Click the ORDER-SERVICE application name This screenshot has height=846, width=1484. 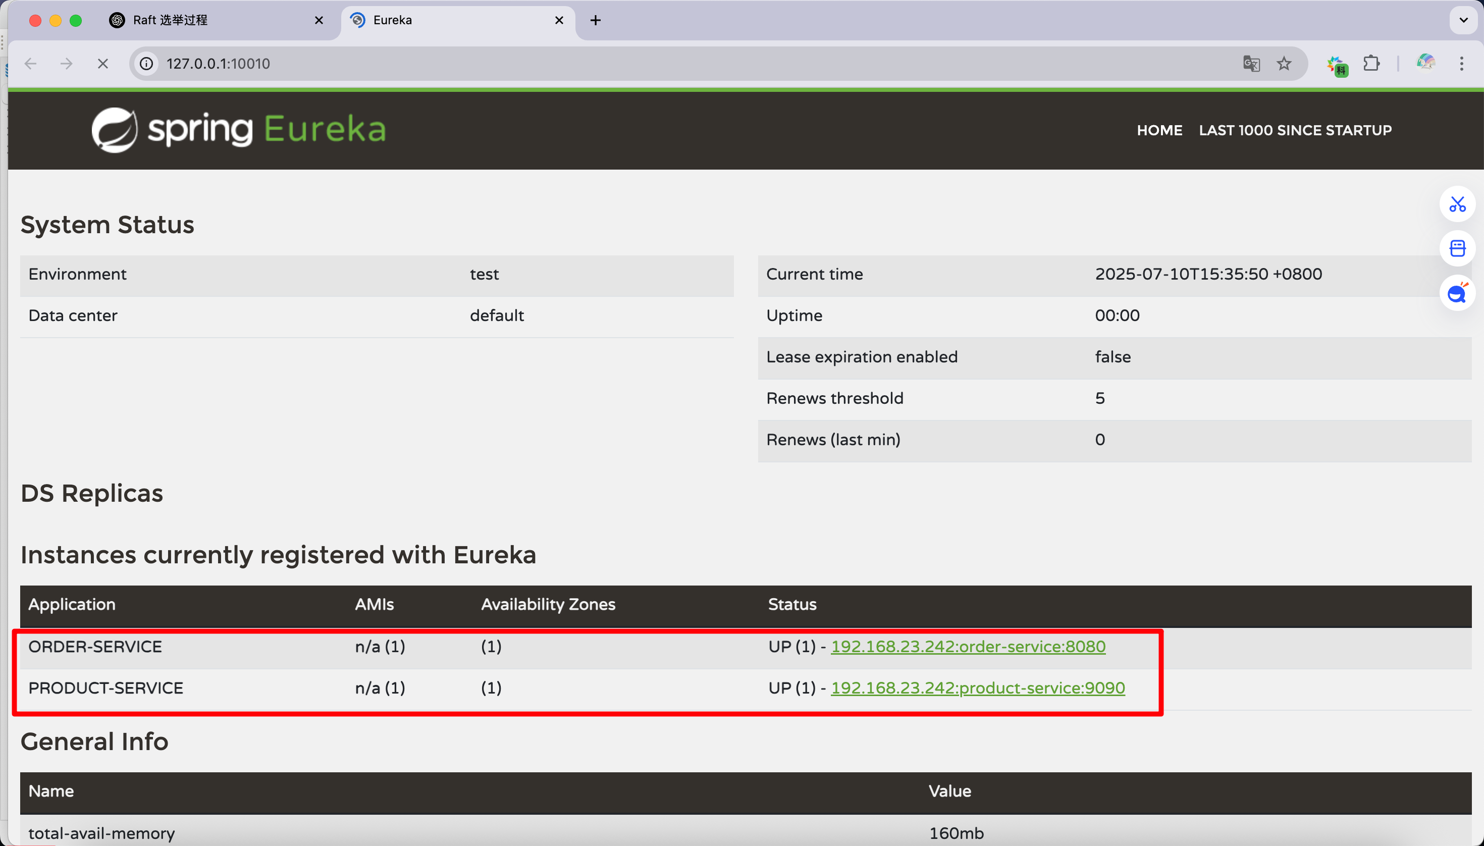pyautogui.click(x=95, y=647)
